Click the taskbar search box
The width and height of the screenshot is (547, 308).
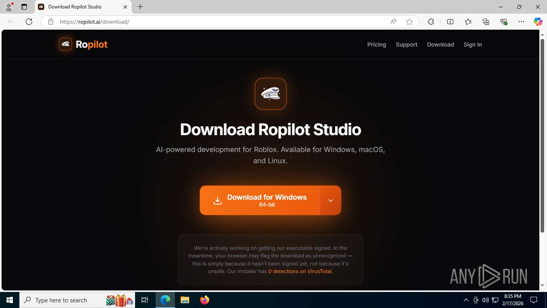(77, 300)
